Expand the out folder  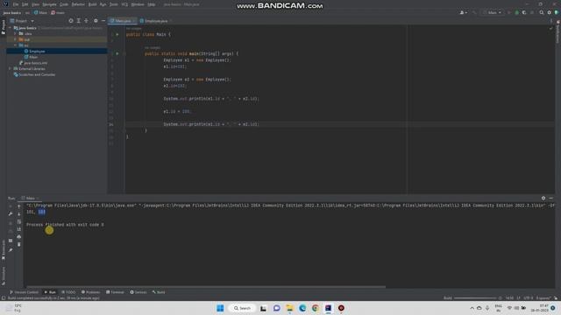(16, 39)
